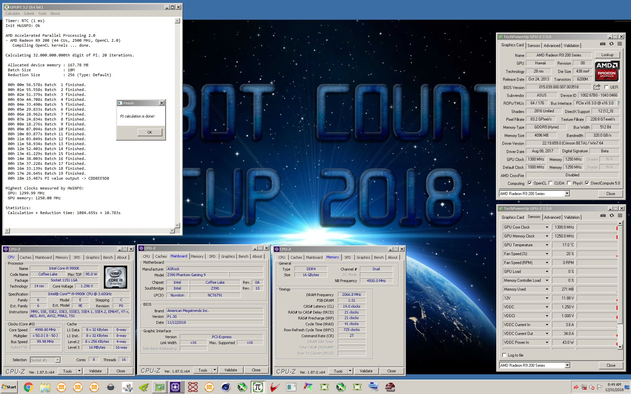631x394 pixels.
Task: Expand the GPU Core Clock sensor dropdown
Action: (x=547, y=227)
